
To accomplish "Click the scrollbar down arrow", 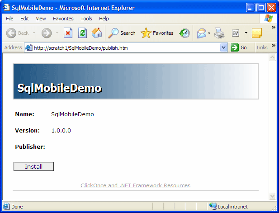I will pyautogui.click(x=272, y=196).
